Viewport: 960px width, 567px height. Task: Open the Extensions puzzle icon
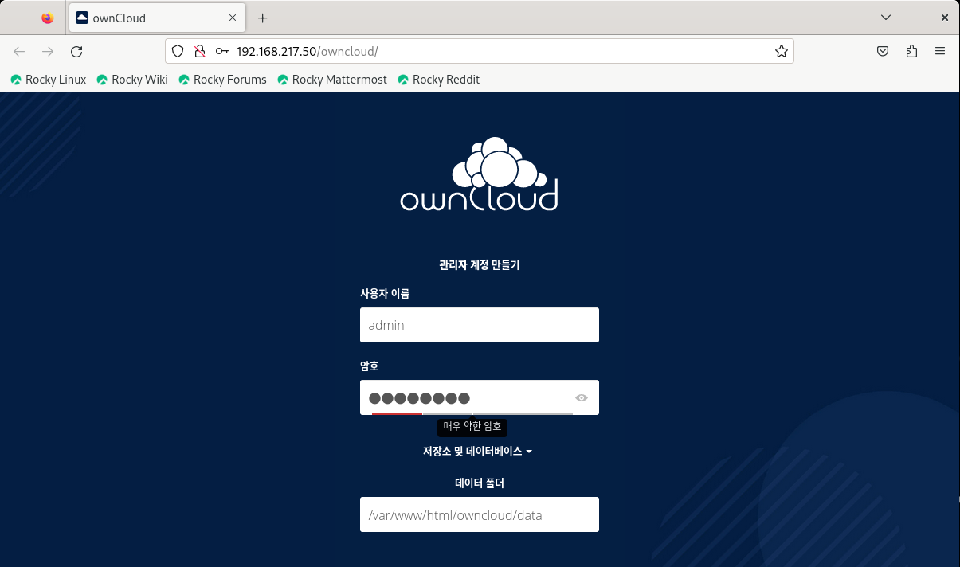[x=911, y=51]
